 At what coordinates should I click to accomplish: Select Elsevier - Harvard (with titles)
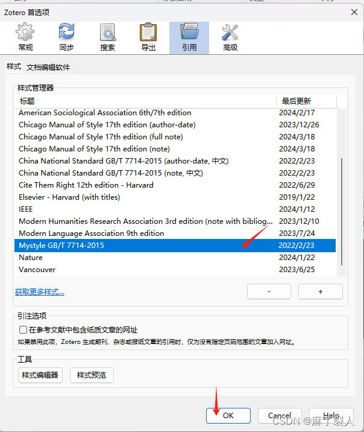(175, 197)
